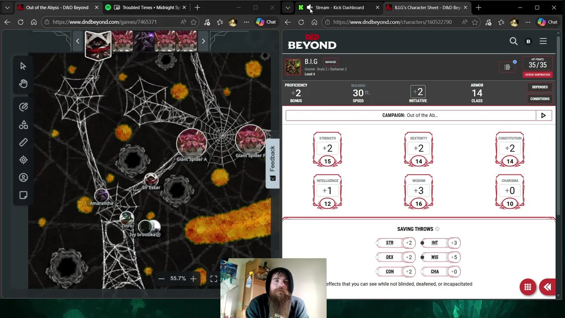565x318 pixels.
Task: Collapse the sidebar with the red double-arrow button
Action: (547, 287)
